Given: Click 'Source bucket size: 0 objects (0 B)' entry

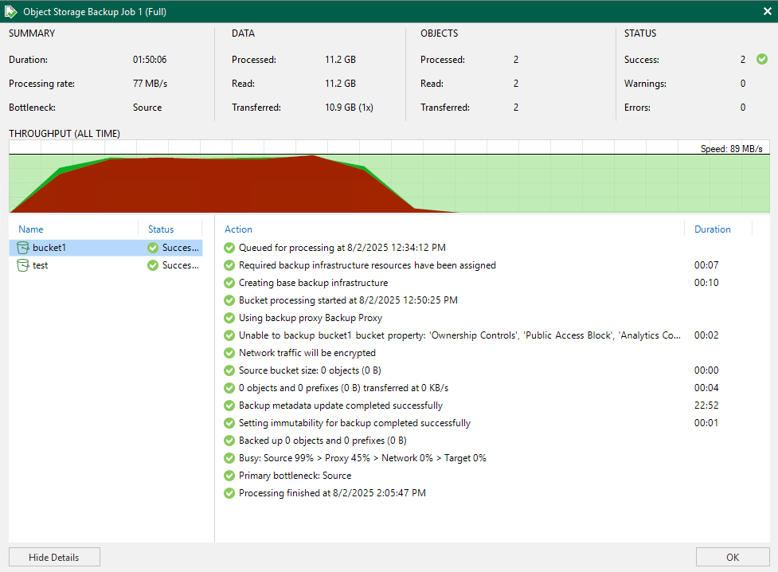Looking at the screenshot, I should click(310, 370).
